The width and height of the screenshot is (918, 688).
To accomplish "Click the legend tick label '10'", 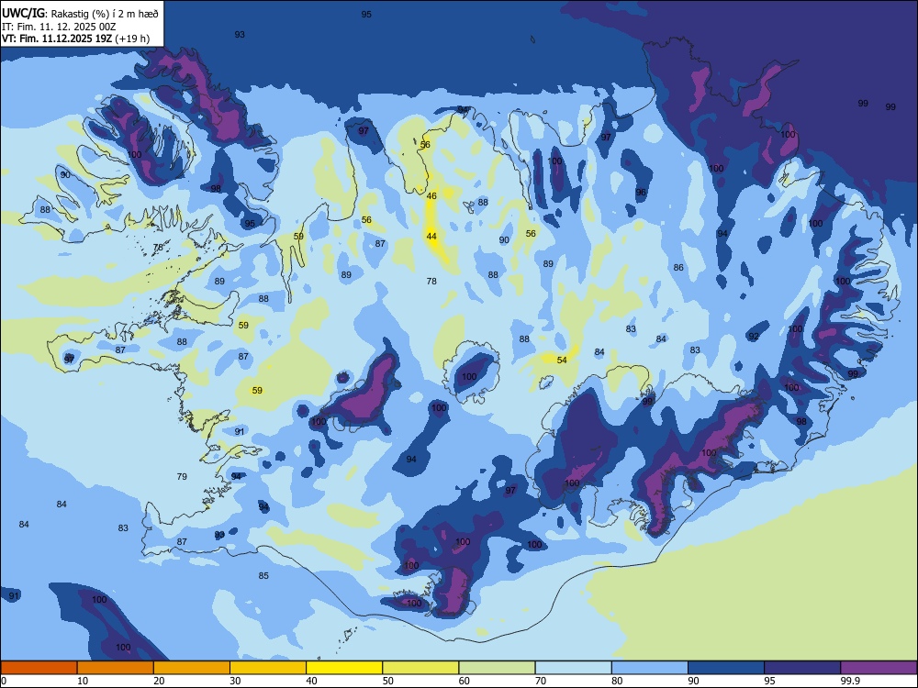I will [x=83, y=681].
